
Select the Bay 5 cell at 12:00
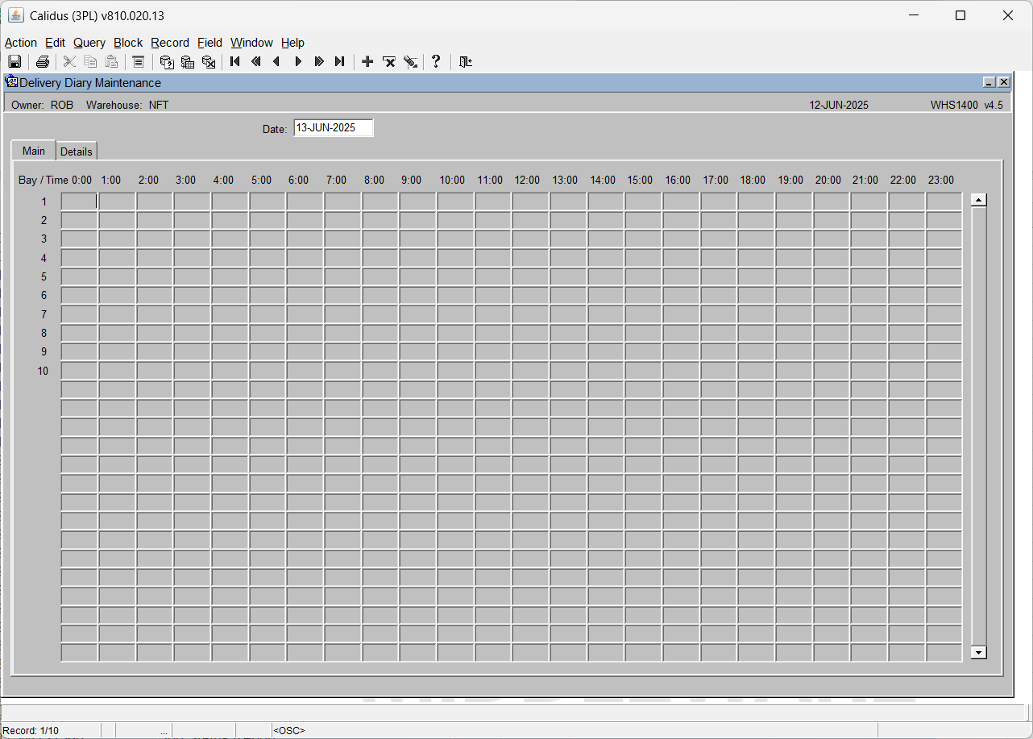point(530,277)
